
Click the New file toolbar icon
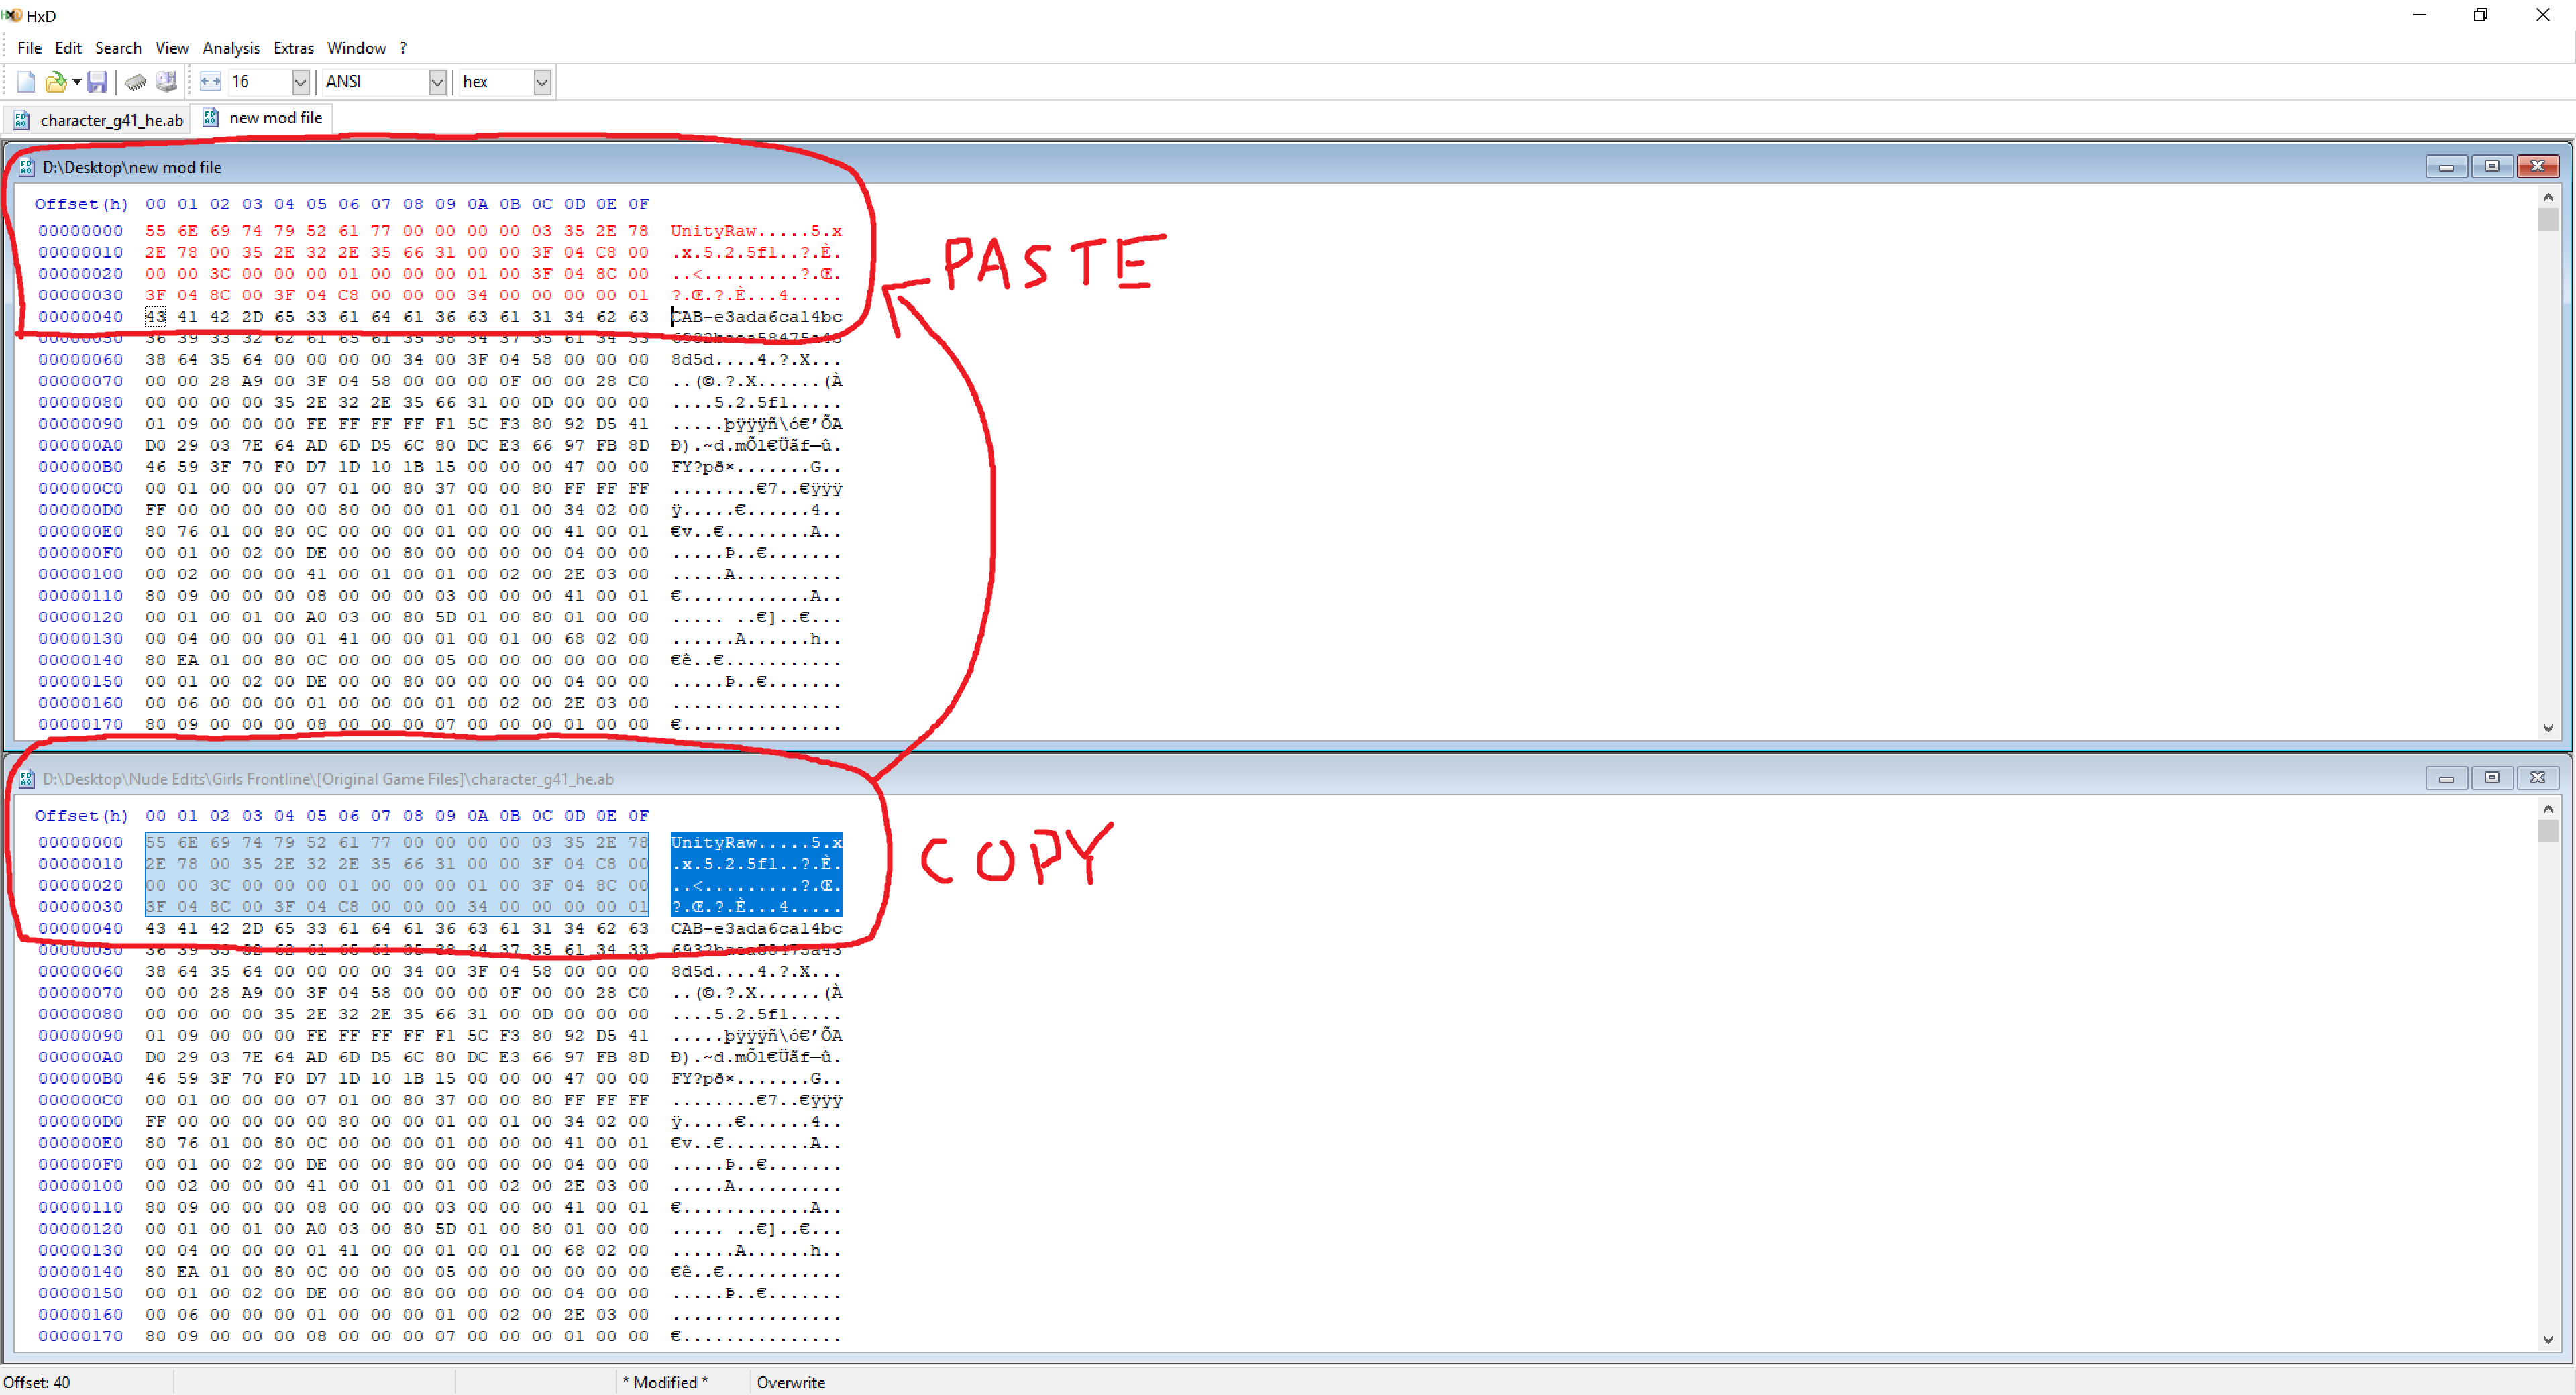(x=26, y=82)
